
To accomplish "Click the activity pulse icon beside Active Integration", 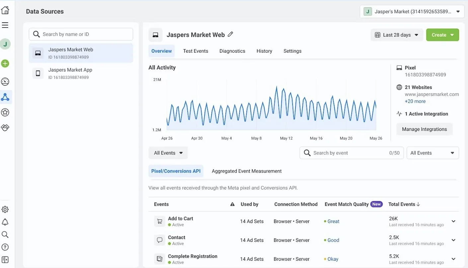I will pos(399,114).
